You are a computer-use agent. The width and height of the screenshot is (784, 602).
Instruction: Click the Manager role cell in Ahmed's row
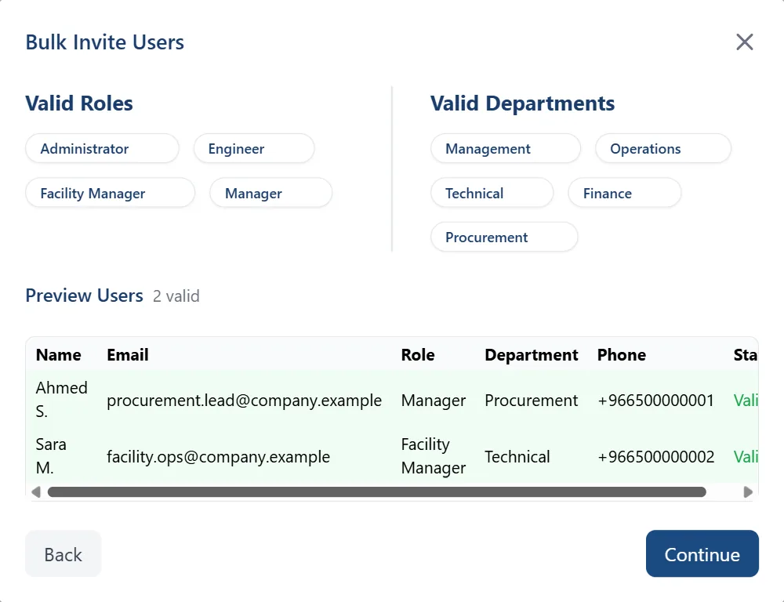434,401
